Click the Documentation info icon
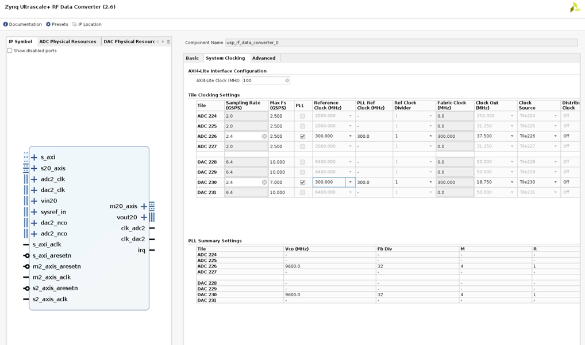 click(x=5, y=24)
